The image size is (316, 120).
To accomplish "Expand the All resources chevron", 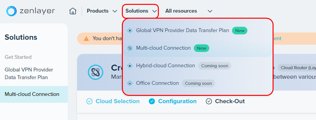I will (x=210, y=11).
